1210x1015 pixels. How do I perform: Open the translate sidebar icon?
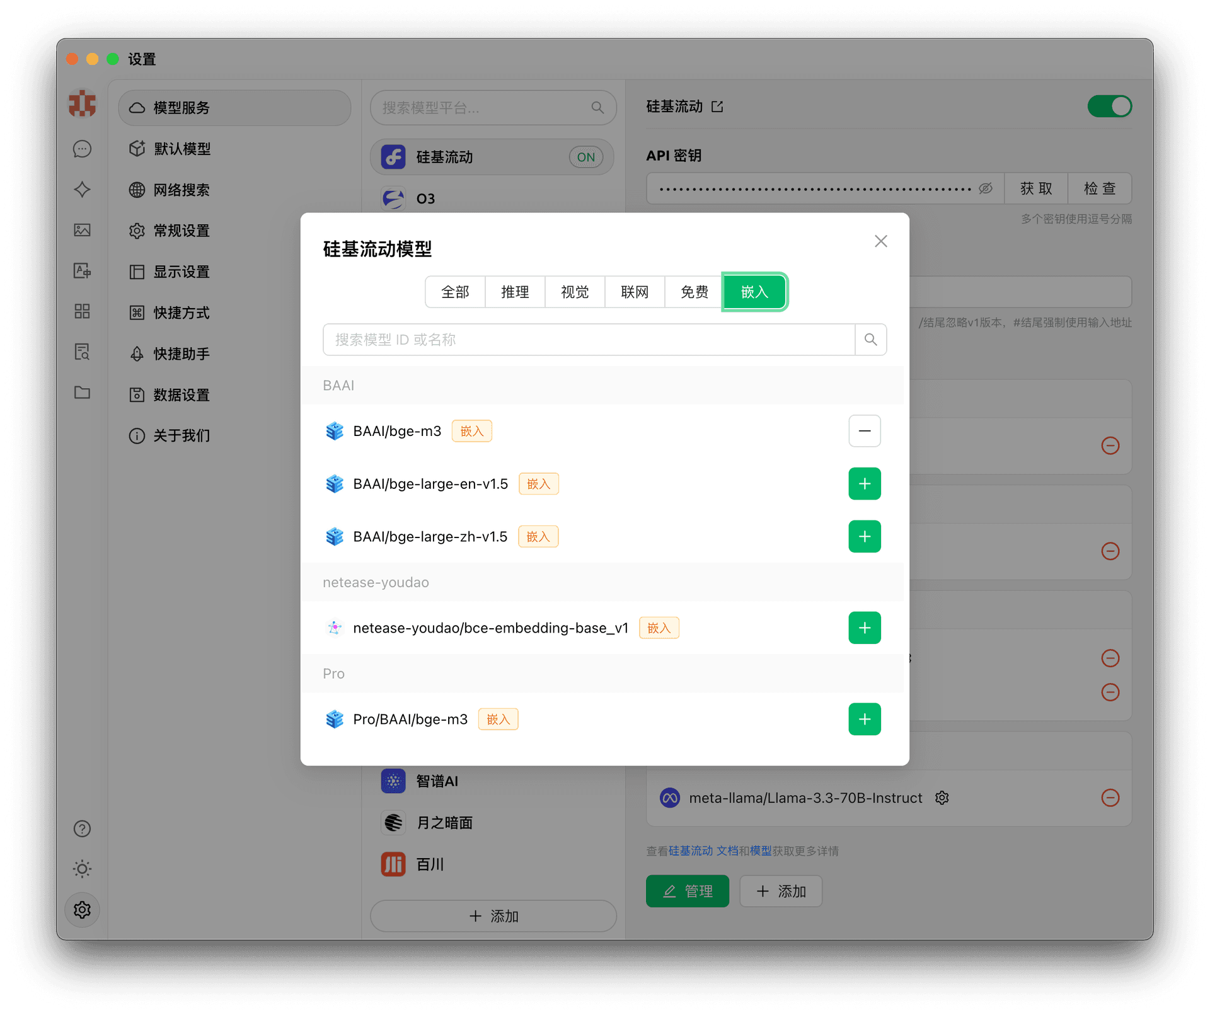[82, 271]
